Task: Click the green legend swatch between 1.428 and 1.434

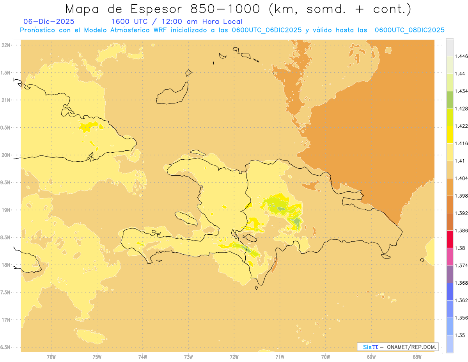Action: 450,100
